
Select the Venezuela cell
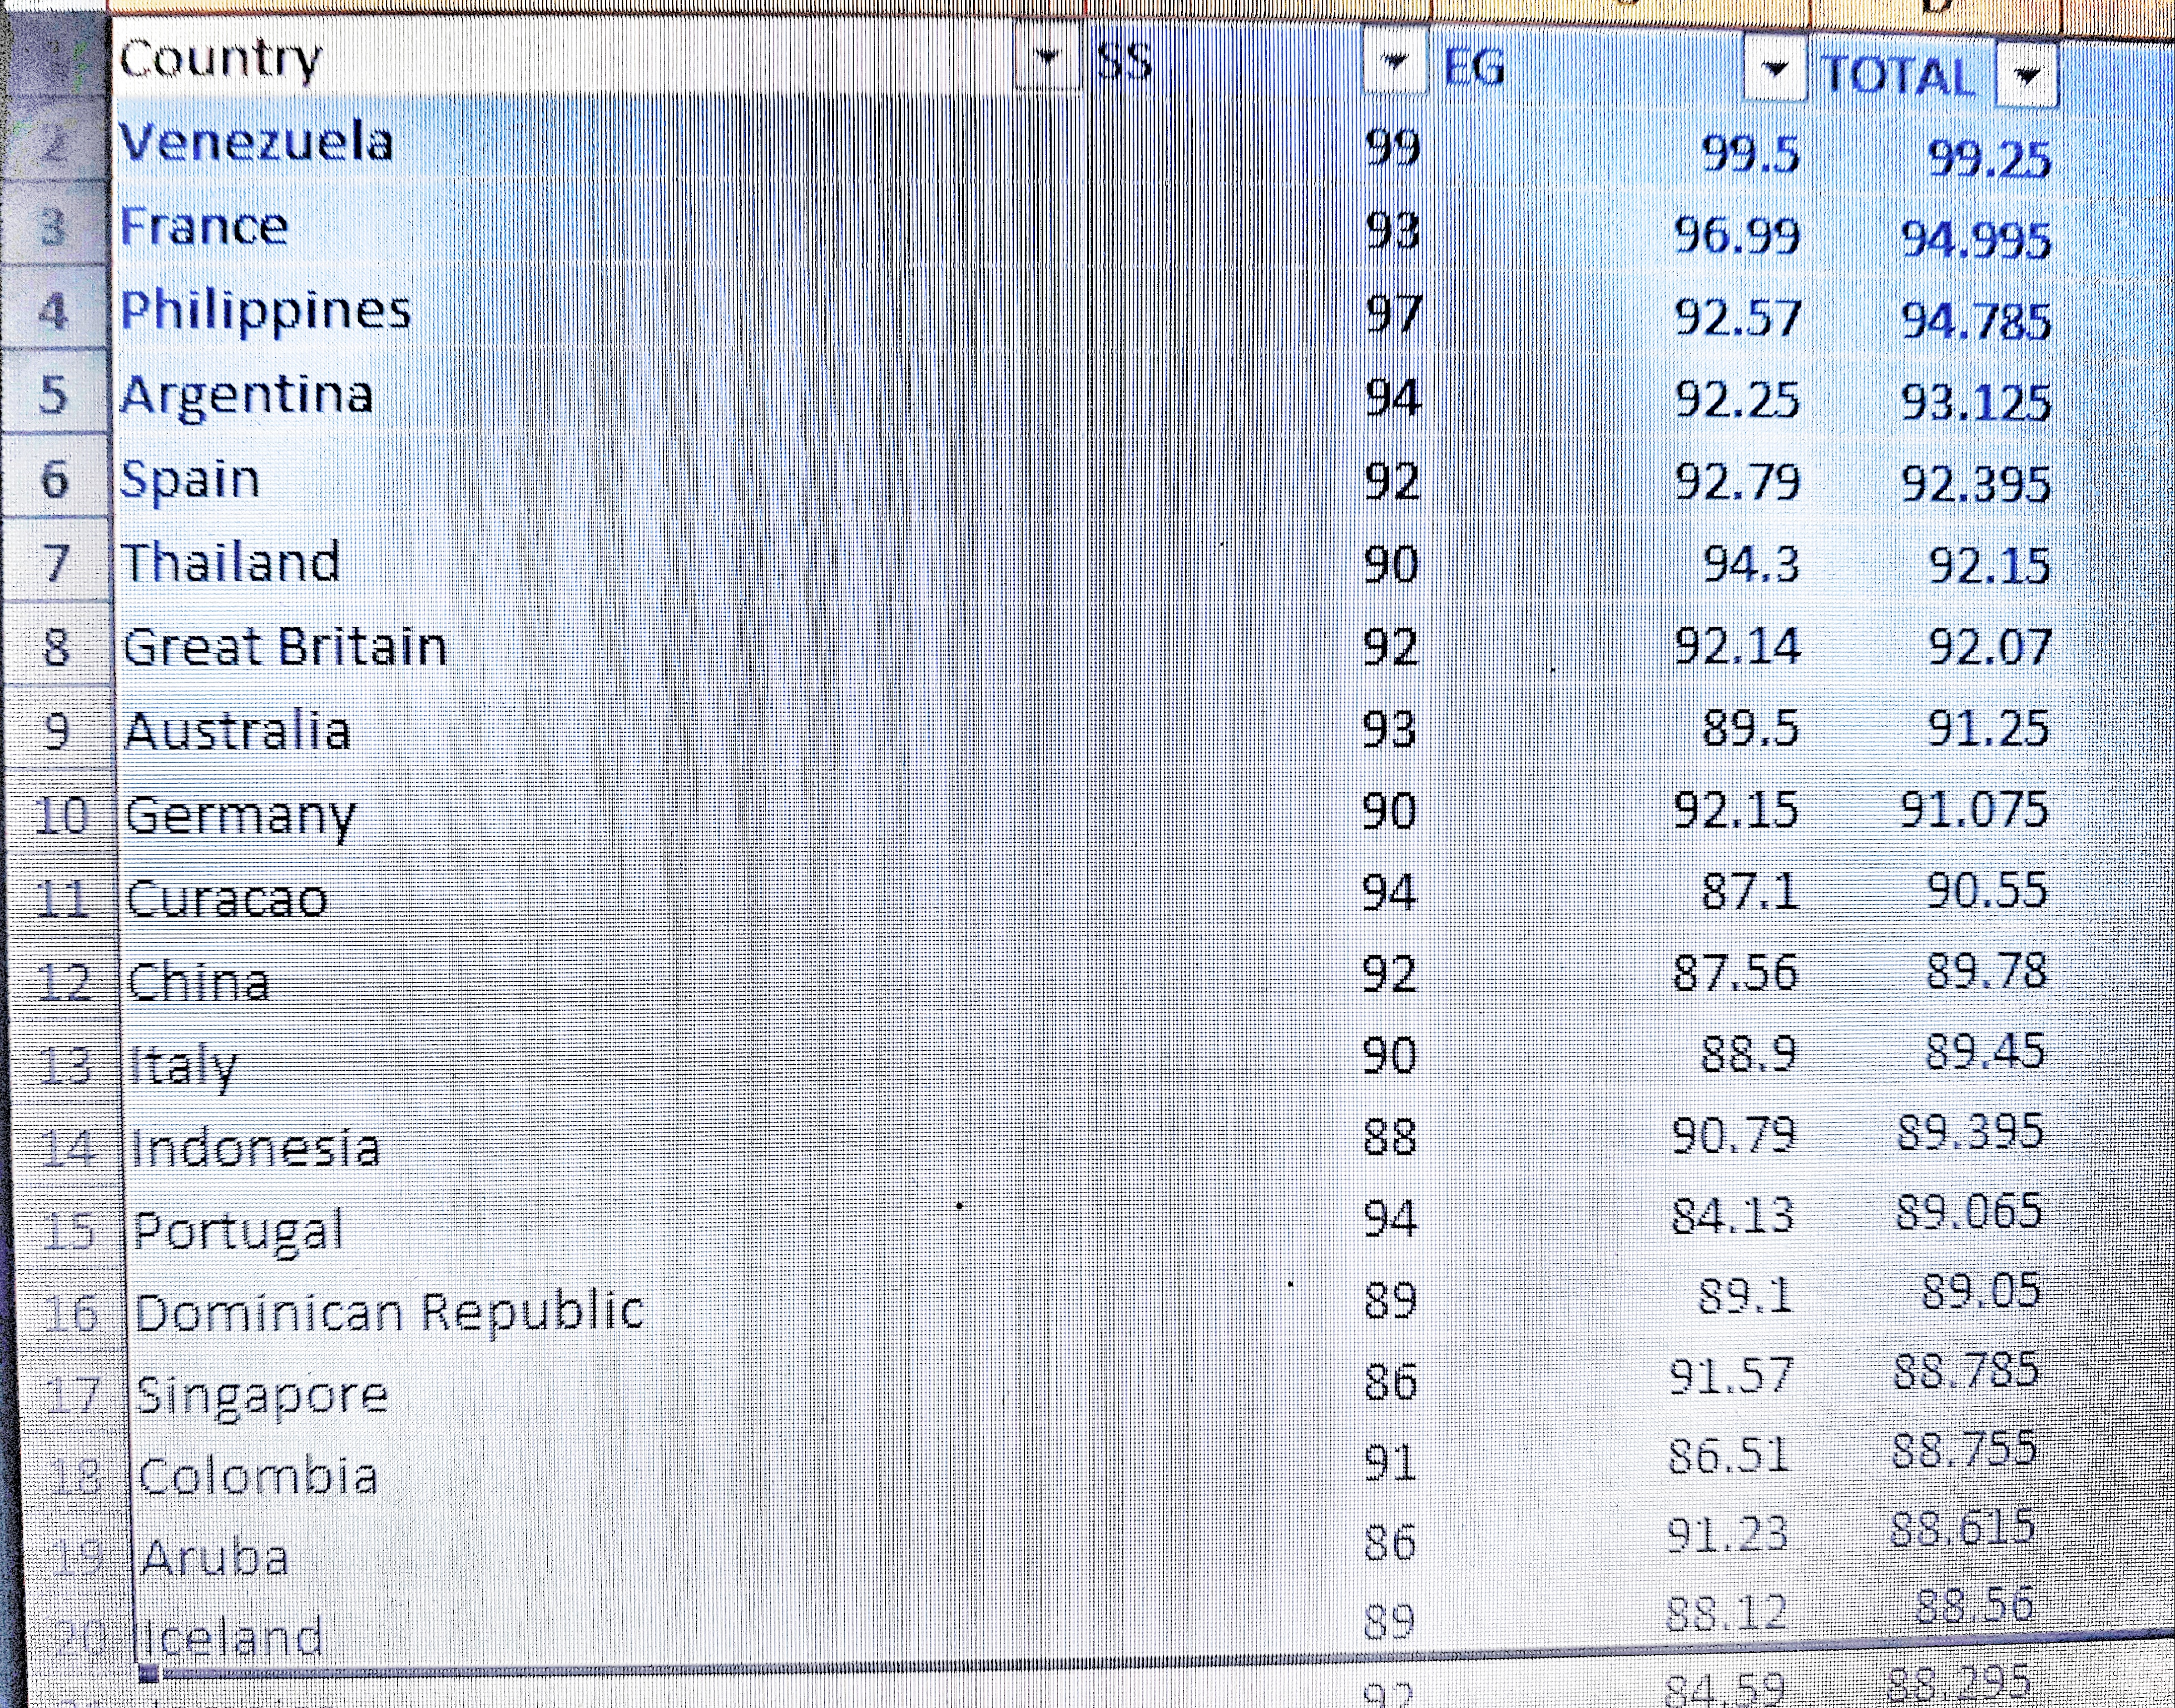point(256,143)
